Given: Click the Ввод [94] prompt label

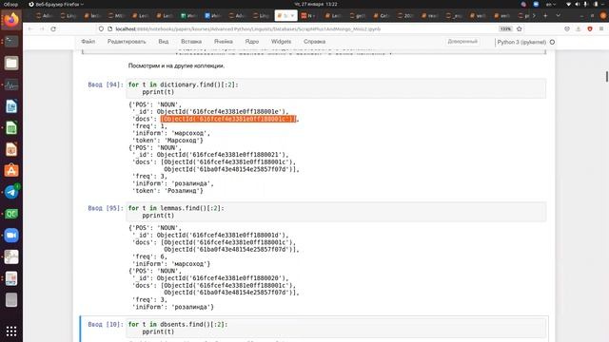Looking at the screenshot, I should coord(106,85).
